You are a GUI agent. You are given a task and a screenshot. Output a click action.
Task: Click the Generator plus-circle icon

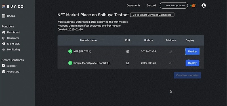(x=4, y=38)
